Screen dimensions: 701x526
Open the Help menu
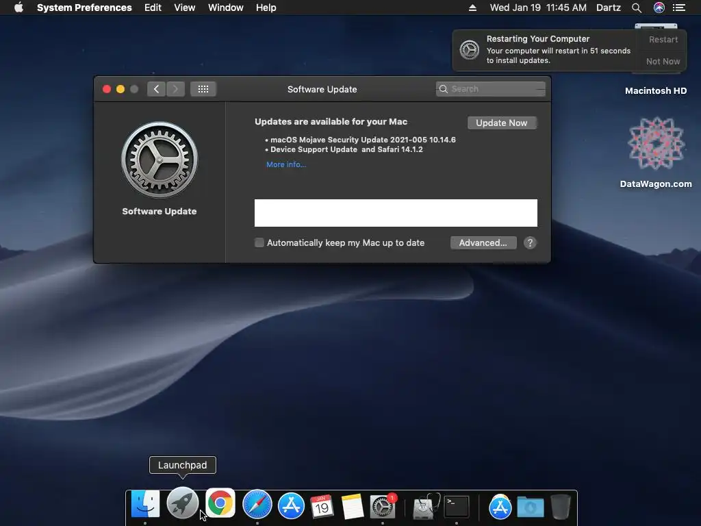pos(266,8)
